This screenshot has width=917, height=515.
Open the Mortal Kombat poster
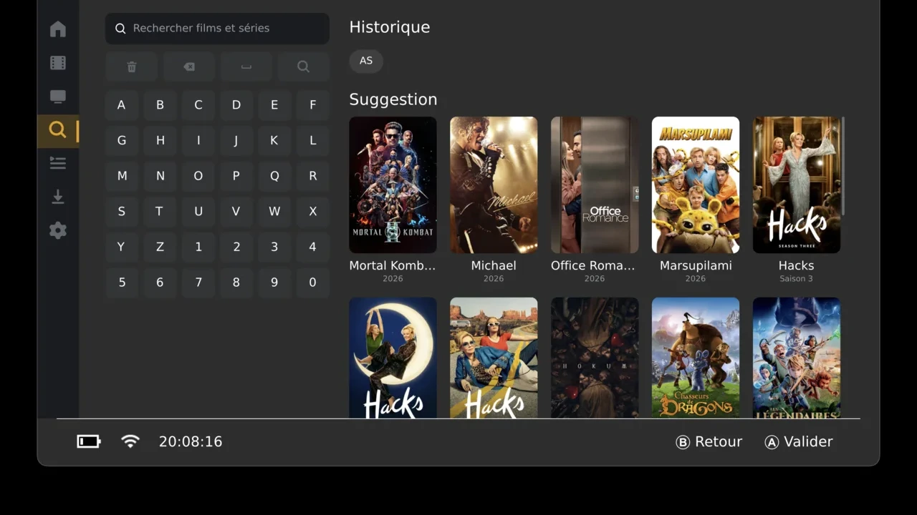coord(393,185)
